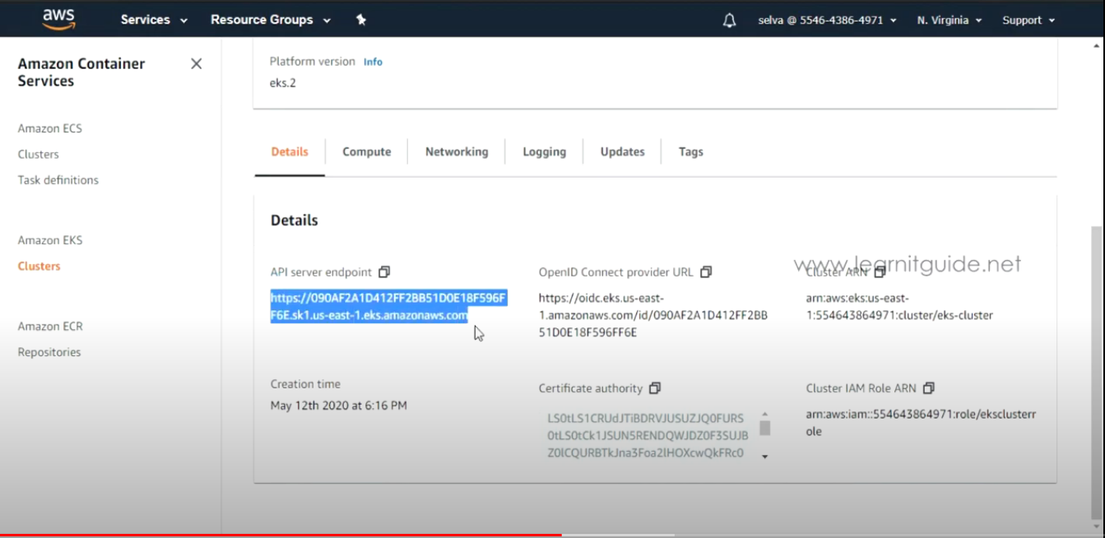This screenshot has height=538, width=1105.
Task: Copy the Cluster ARN value
Action: [880, 272]
